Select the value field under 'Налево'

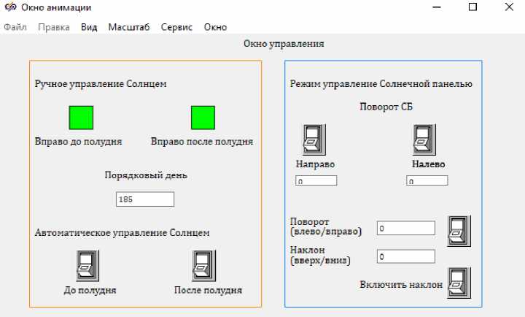click(427, 180)
